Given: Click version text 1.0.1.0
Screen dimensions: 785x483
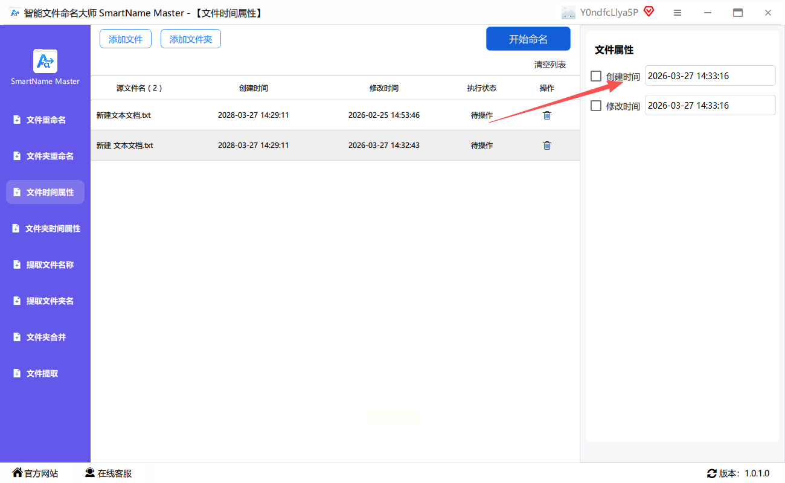Looking at the screenshot, I should point(757,473).
